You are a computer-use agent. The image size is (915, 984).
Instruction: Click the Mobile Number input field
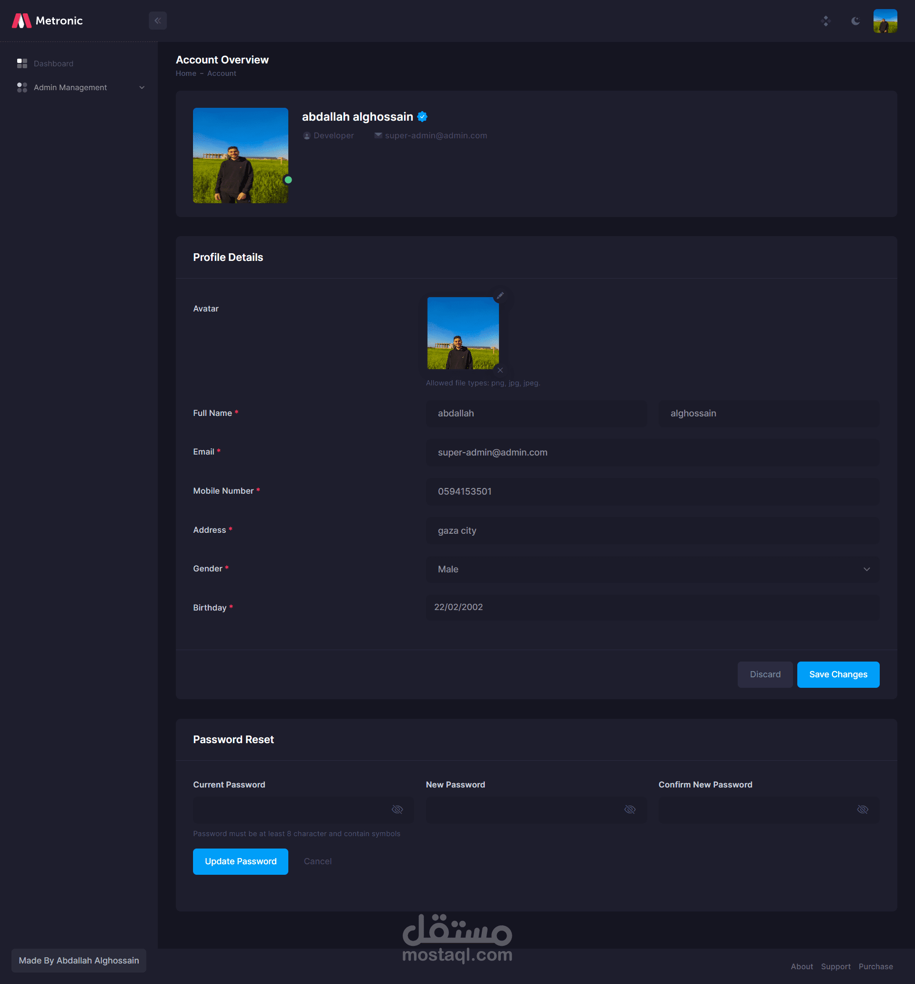click(x=652, y=491)
